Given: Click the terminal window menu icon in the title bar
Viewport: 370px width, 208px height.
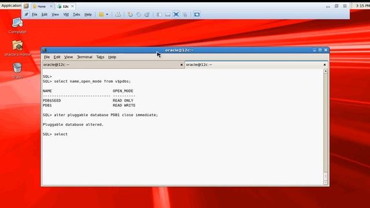Looking at the screenshot, I should coord(45,50).
